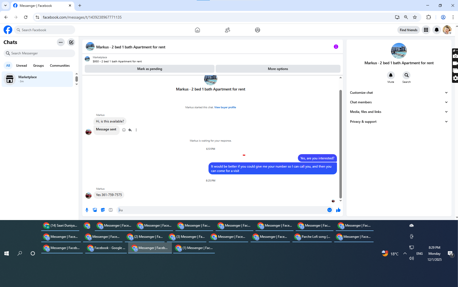View site information icon in address bar
Image resolution: width=458 pixels, height=287 pixels.
(x=38, y=17)
